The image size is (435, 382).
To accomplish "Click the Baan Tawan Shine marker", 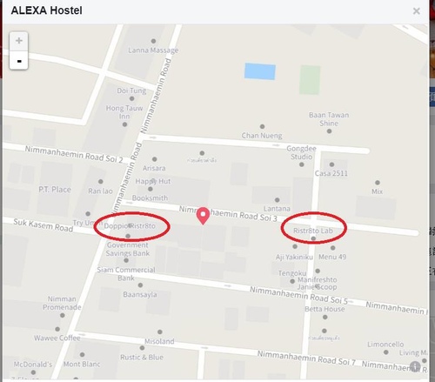I will coord(329,131).
